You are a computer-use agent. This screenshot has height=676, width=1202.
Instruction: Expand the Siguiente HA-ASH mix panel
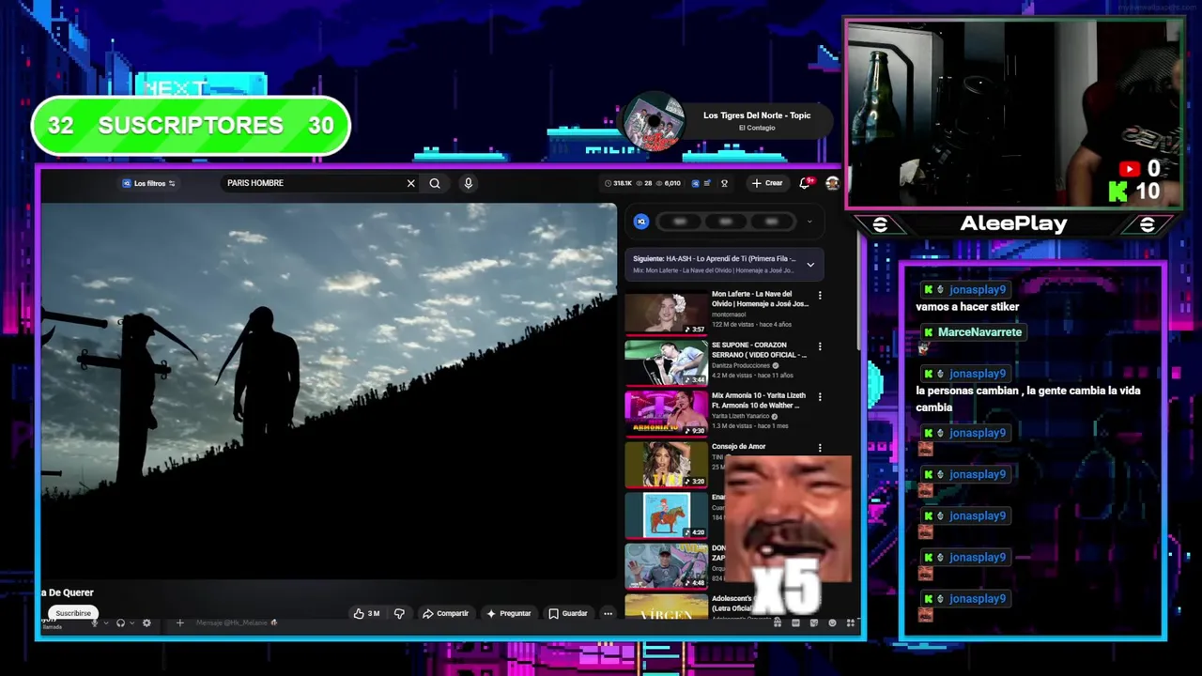[x=810, y=265]
